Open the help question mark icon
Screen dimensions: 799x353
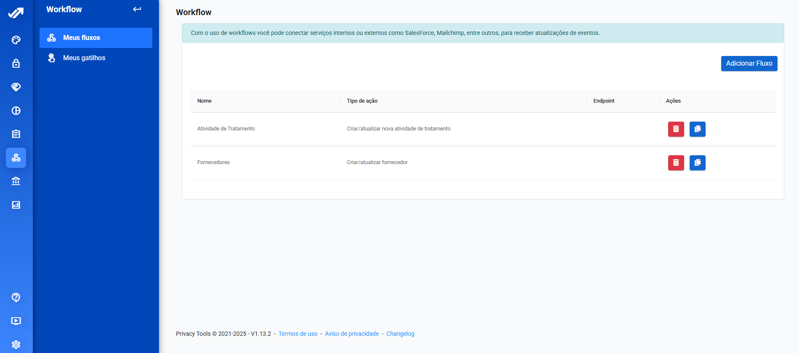pos(16,297)
